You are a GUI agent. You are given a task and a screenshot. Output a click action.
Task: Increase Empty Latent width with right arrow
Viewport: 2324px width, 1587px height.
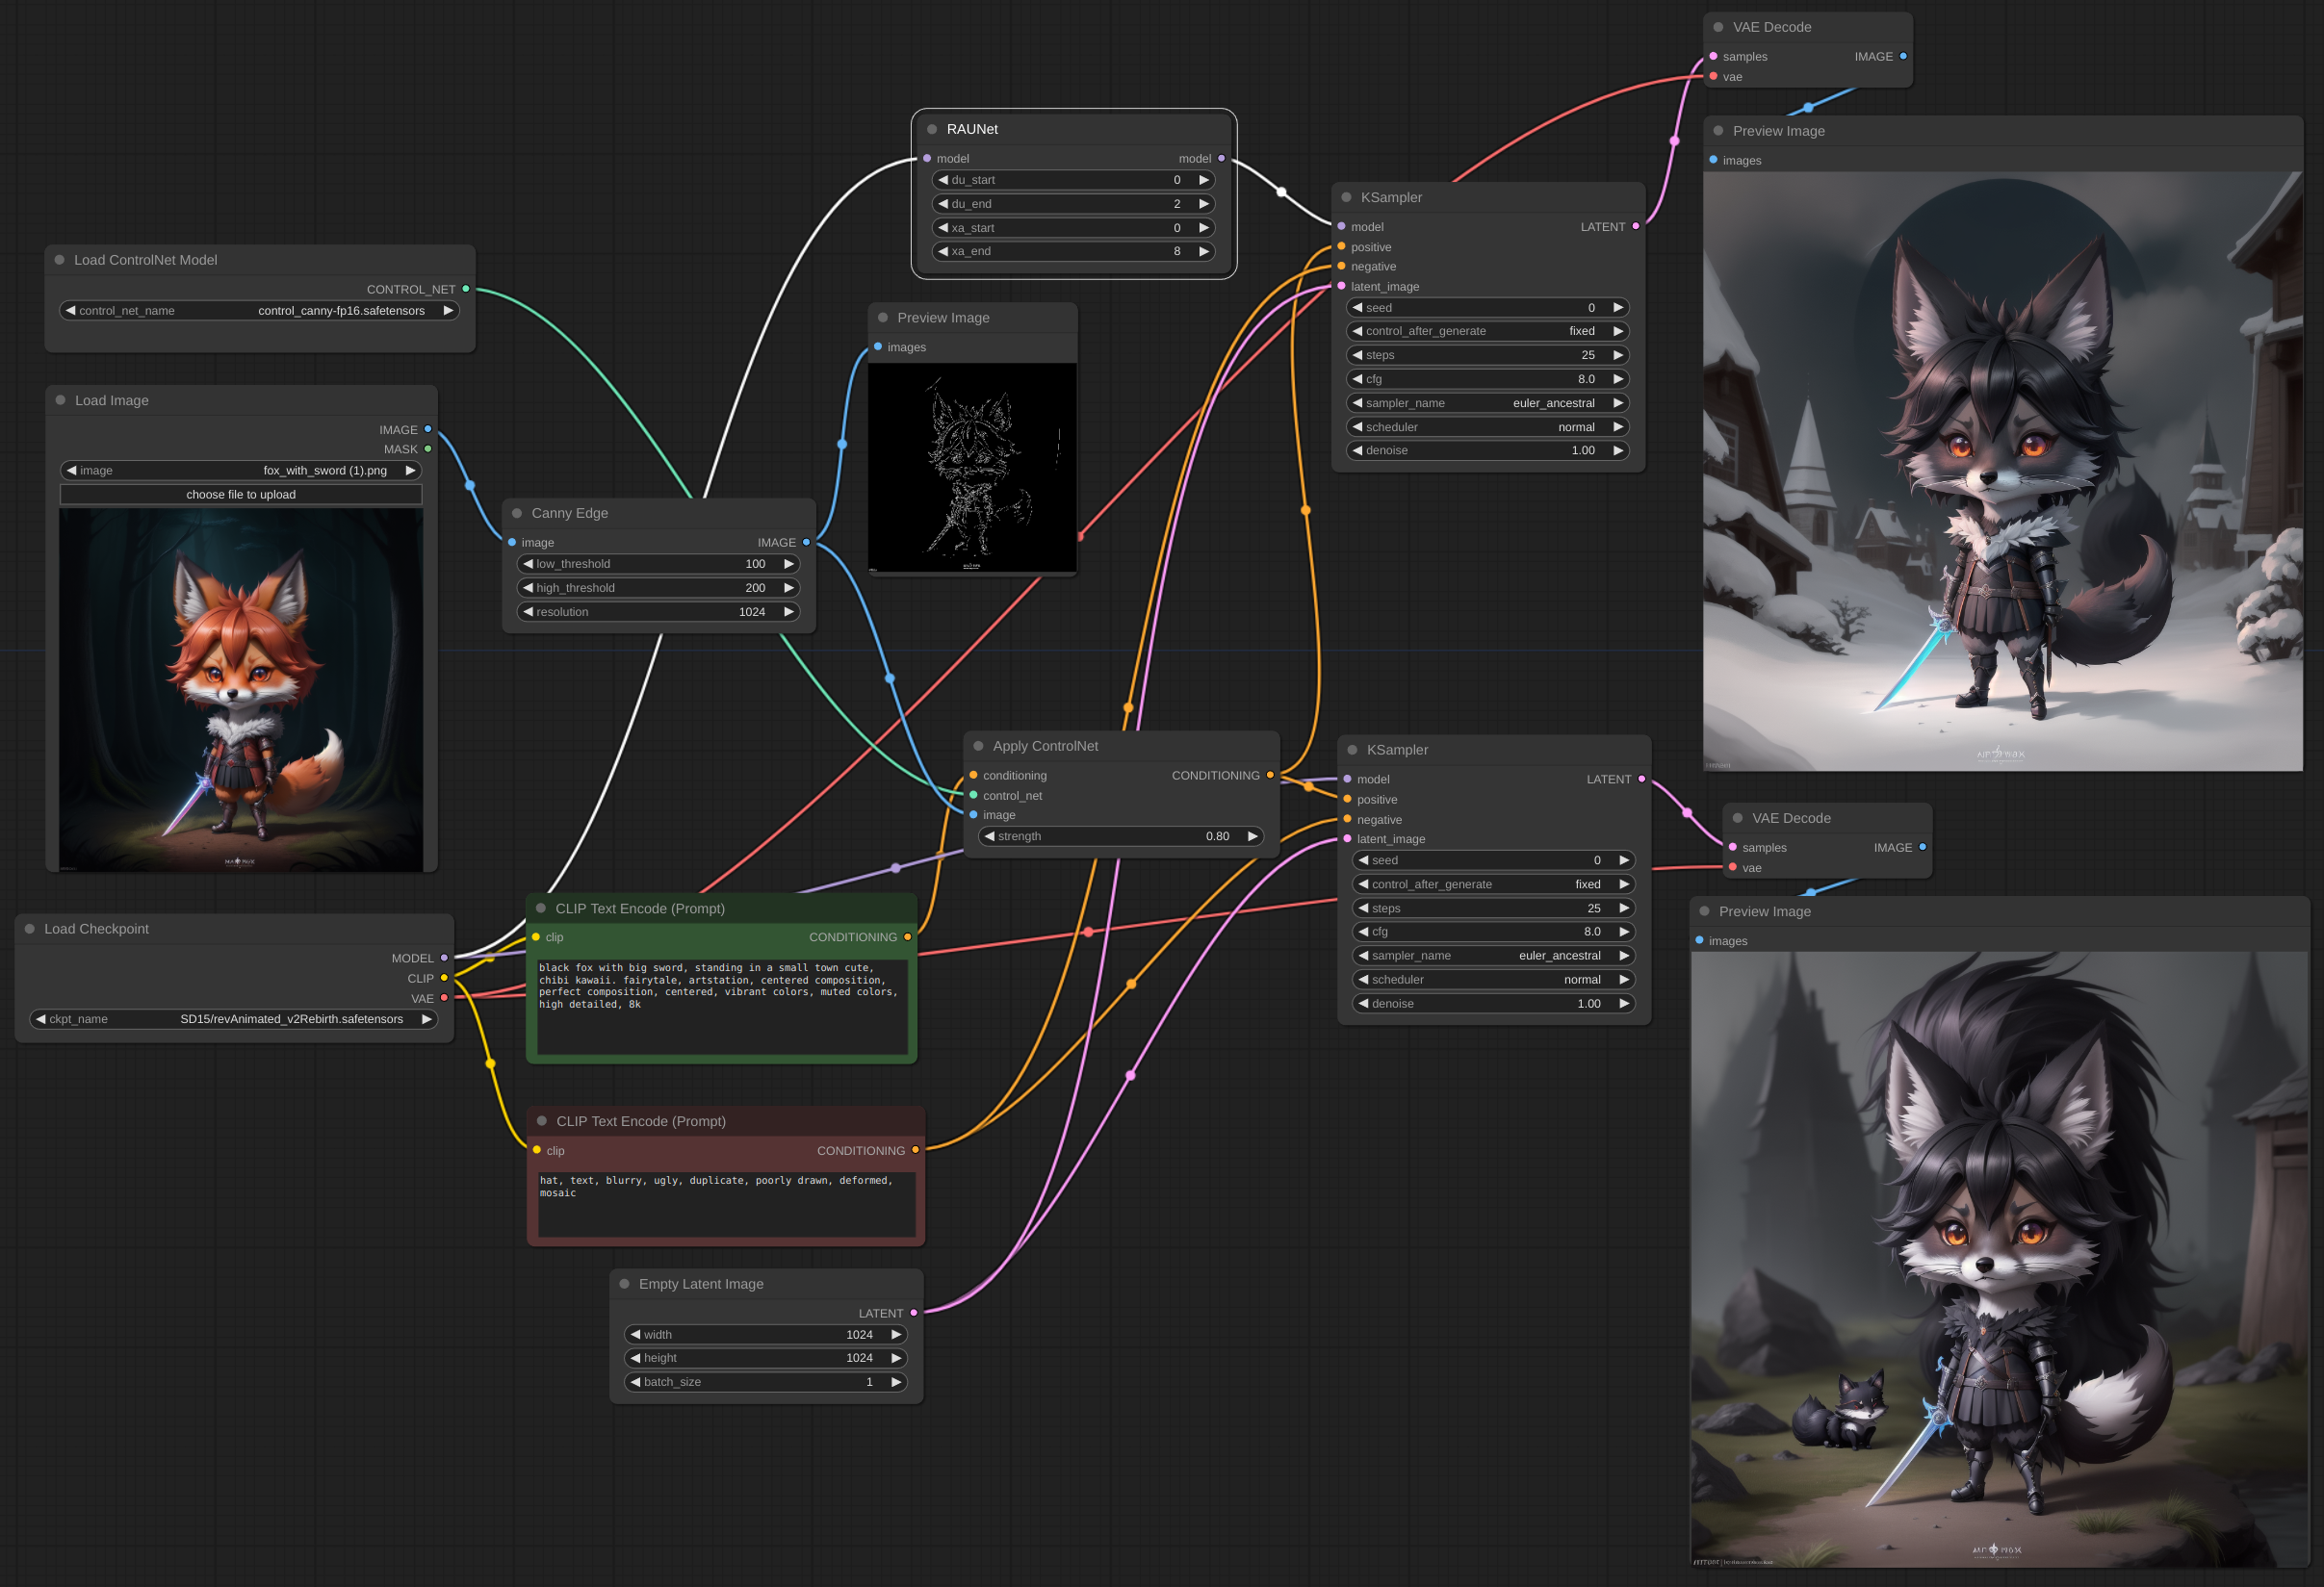coord(896,1334)
